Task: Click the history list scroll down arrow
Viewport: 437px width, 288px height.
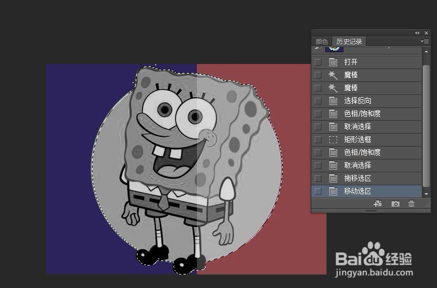Action: 426,194
